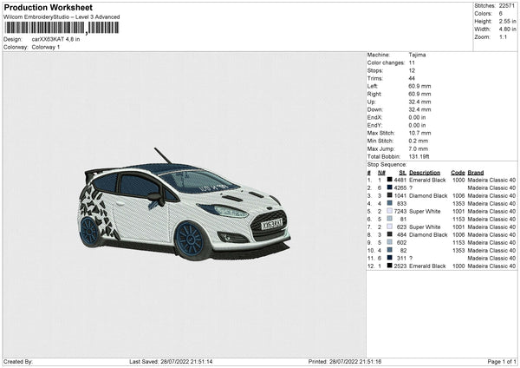Click the 'N#' column header

click(381, 173)
